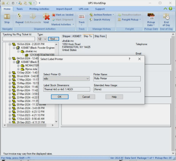Click the Search History icon
Screen dimensions: 176x161
click(x=91, y=20)
